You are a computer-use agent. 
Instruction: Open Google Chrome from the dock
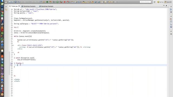2,13
